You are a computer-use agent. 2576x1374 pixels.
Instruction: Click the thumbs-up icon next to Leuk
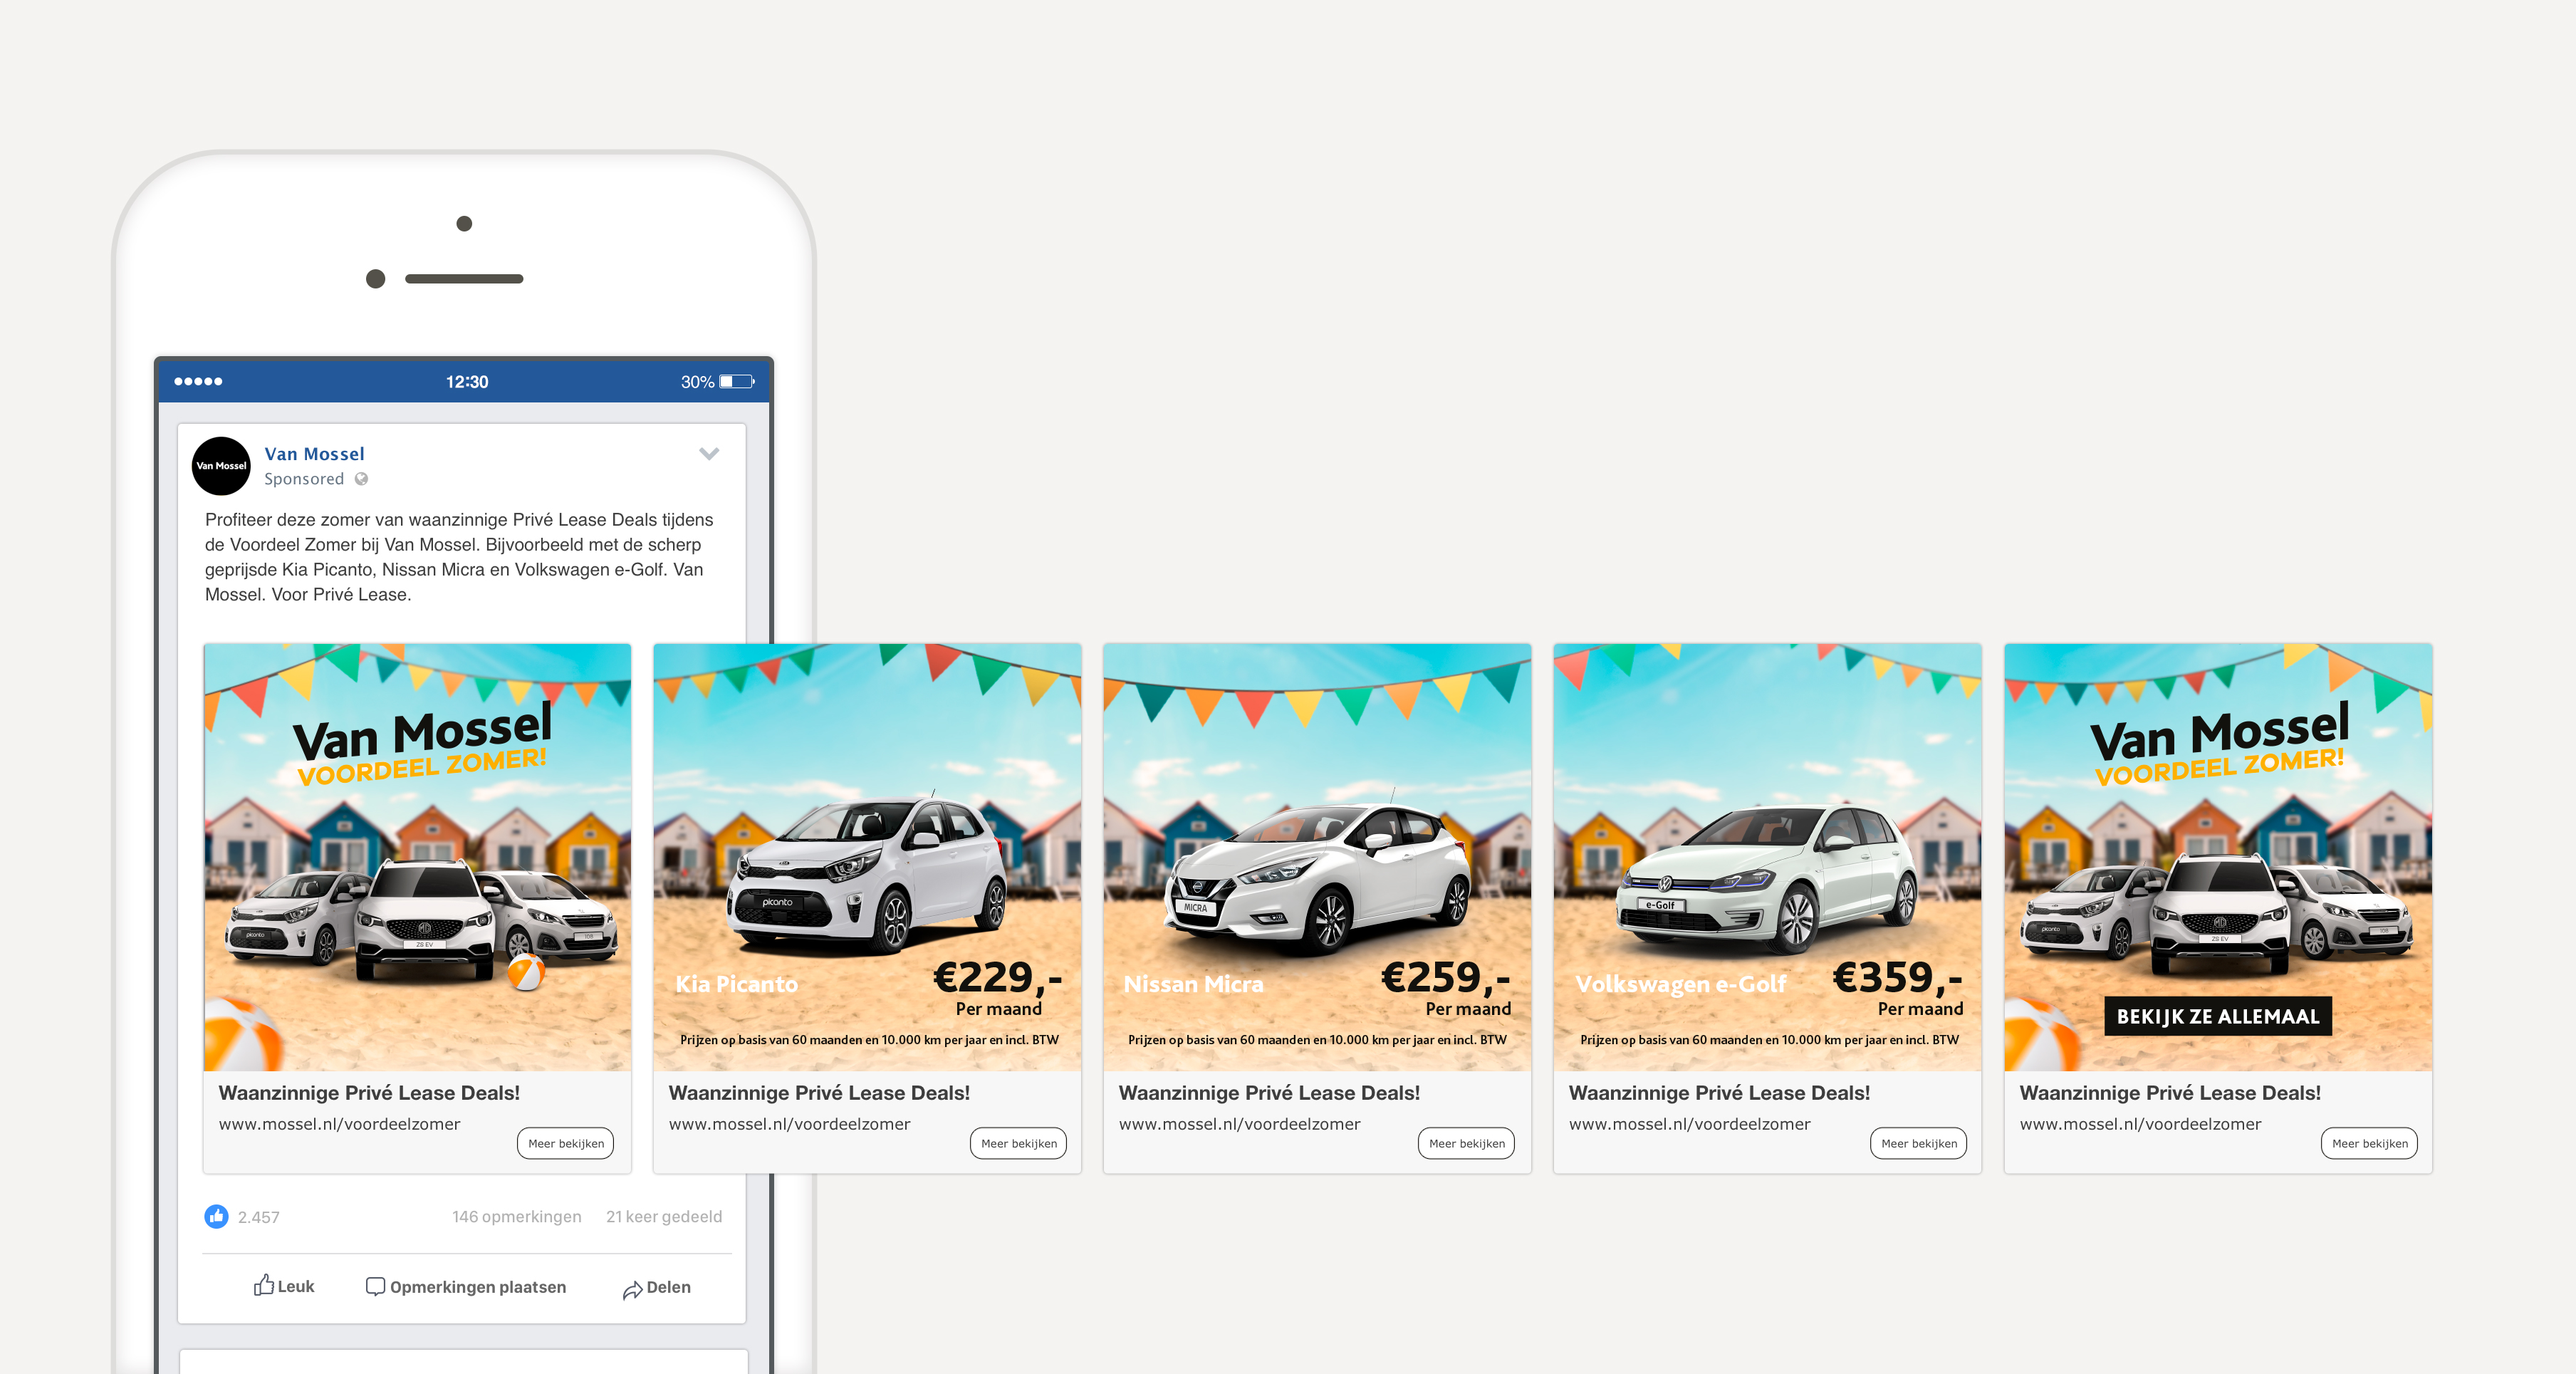tap(263, 1285)
